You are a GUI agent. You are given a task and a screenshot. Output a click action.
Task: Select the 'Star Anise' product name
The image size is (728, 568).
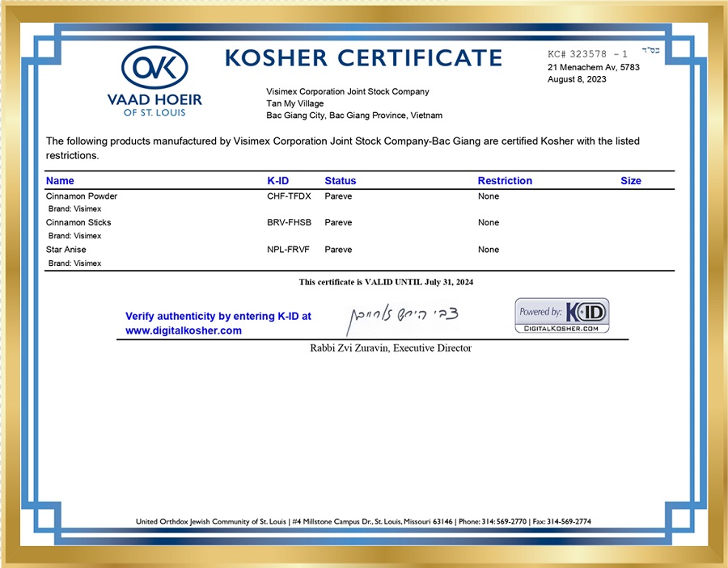[66, 250]
